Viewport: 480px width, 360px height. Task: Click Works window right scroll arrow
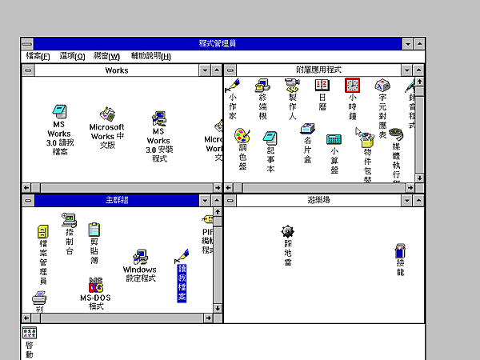(x=218, y=188)
